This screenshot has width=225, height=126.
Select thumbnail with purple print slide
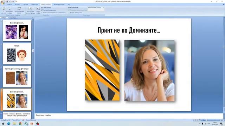(17, 31)
